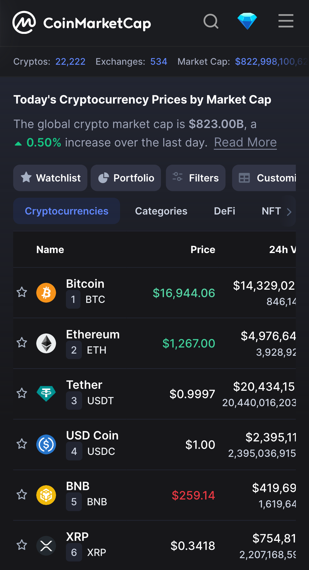The width and height of the screenshot is (309, 570).
Task: Follow the Read More link
Action: 245,143
